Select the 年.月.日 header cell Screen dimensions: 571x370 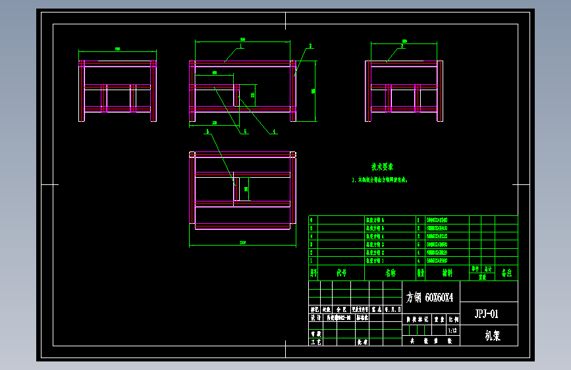[393, 309]
